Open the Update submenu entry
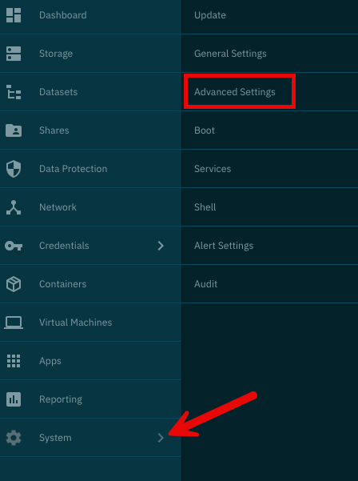The width and height of the screenshot is (358, 481). tap(210, 15)
